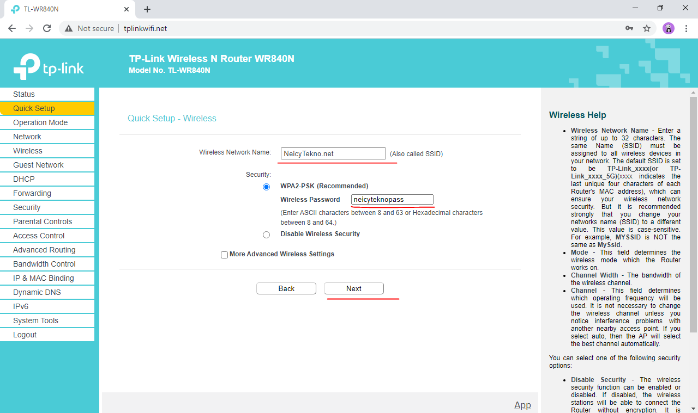Click the browser forward arrow
The height and width of the screenshot is (413, 698).
[x=29, y=28]
